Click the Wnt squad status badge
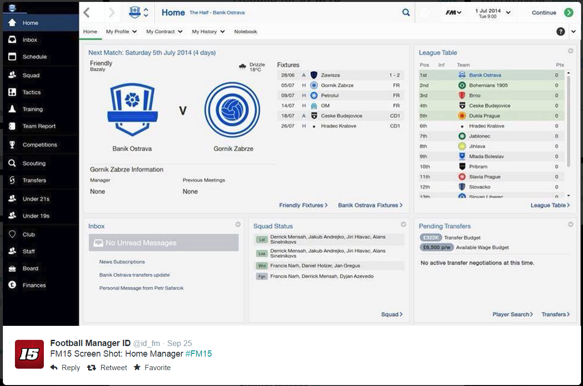Screen dimensions: 583x386 [x=262, y=266]
